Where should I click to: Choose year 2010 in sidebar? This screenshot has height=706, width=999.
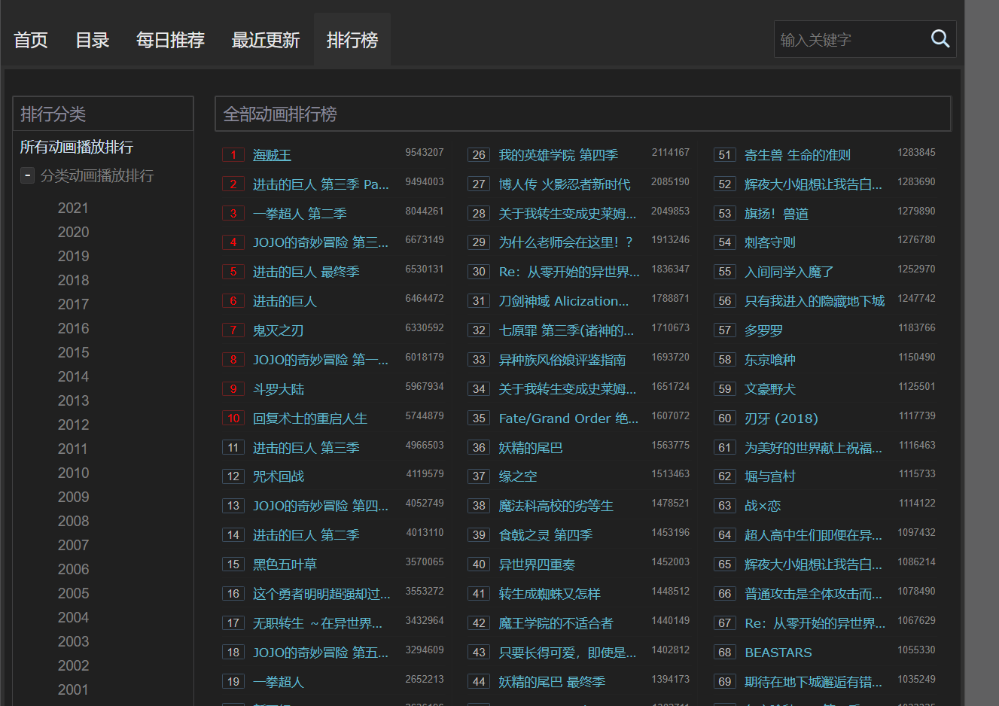[x=73, y=473]
